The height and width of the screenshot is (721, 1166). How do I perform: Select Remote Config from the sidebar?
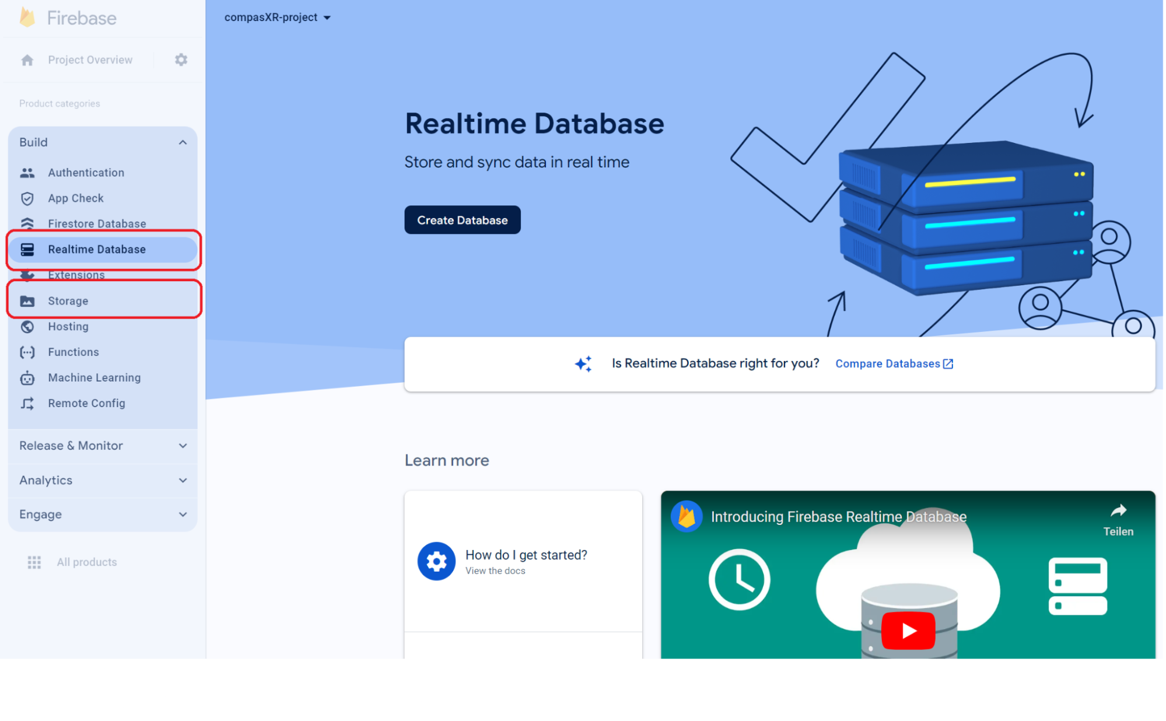coord(86,403)
